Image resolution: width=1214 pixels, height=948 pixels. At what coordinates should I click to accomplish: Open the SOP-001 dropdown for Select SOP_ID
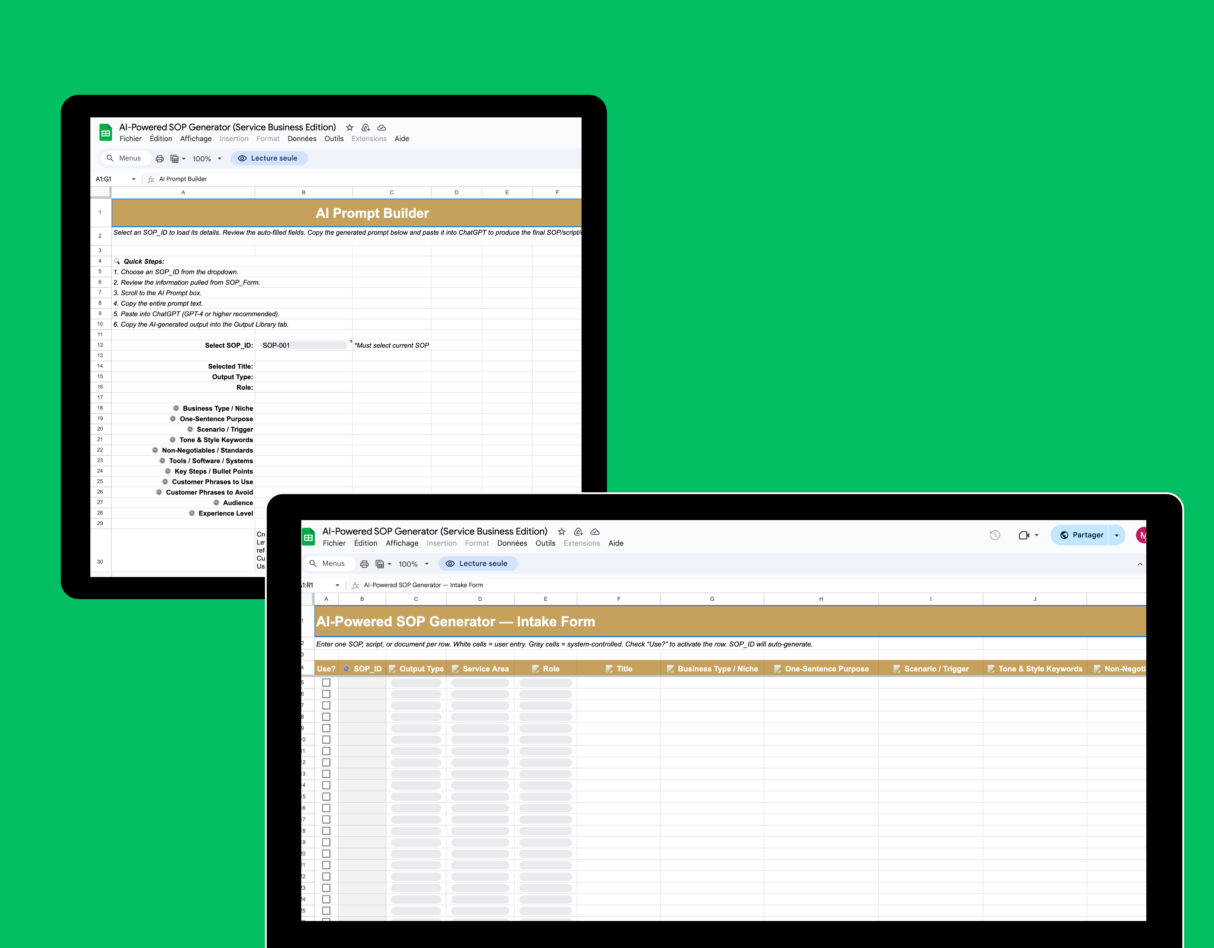point(303,345)
